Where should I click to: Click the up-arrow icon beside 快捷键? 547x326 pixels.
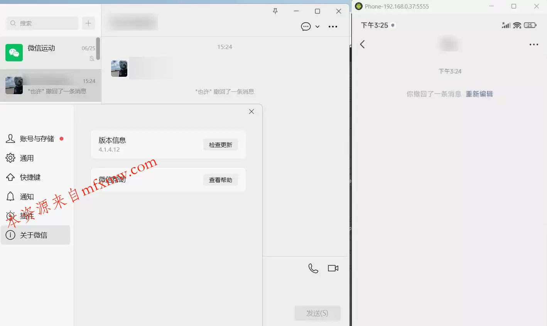[10, 177]
